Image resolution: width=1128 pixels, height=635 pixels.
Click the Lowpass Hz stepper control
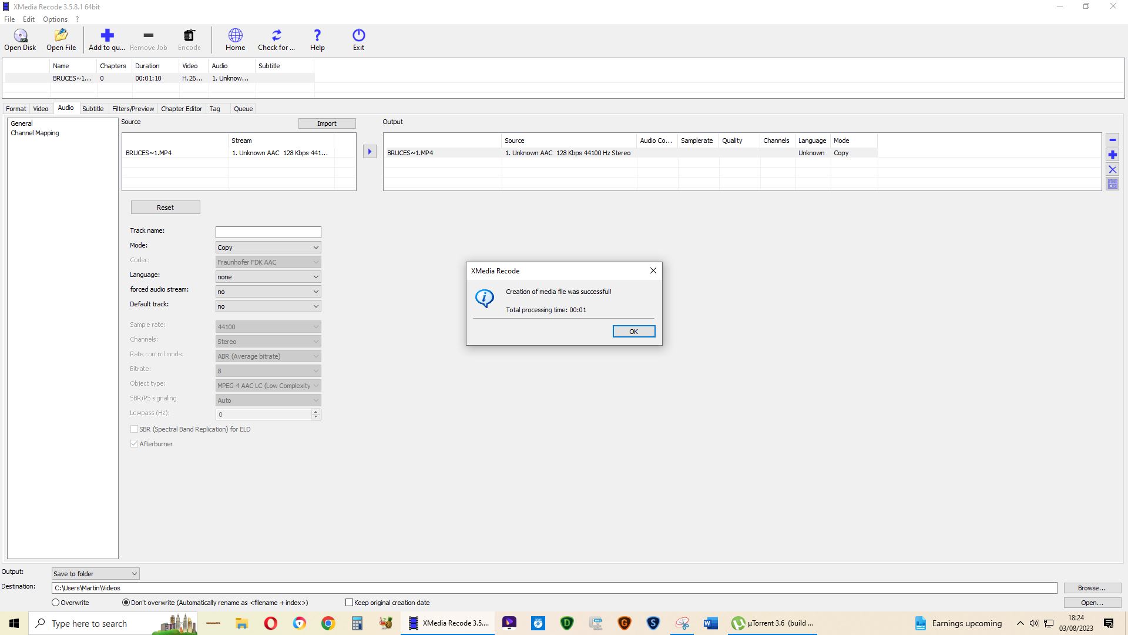315,414
